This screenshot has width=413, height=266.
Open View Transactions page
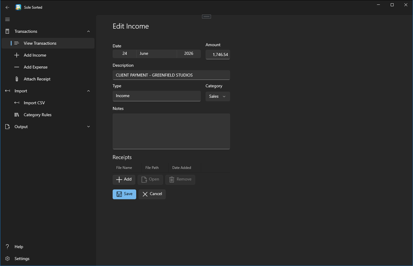pyautogui.click(x=48, y=43)
